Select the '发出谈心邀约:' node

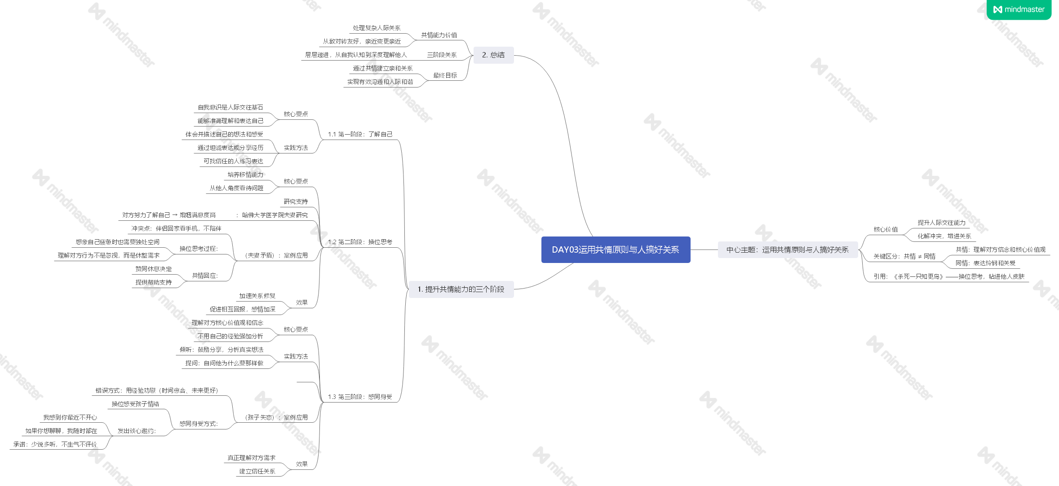137,431
